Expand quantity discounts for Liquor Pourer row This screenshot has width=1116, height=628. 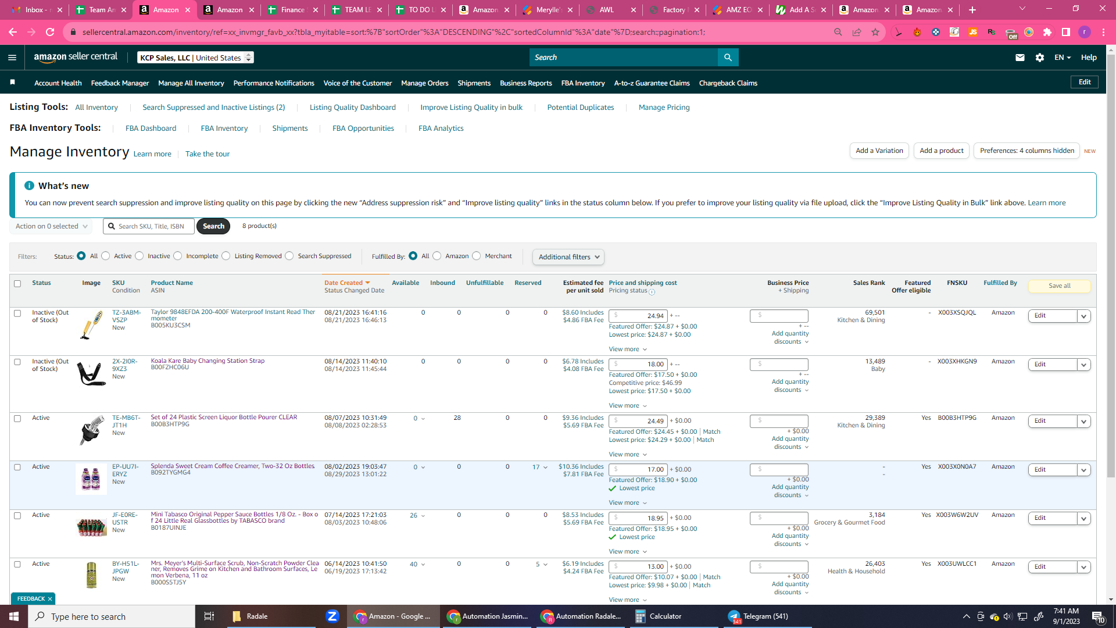click(x=791, y=443)
